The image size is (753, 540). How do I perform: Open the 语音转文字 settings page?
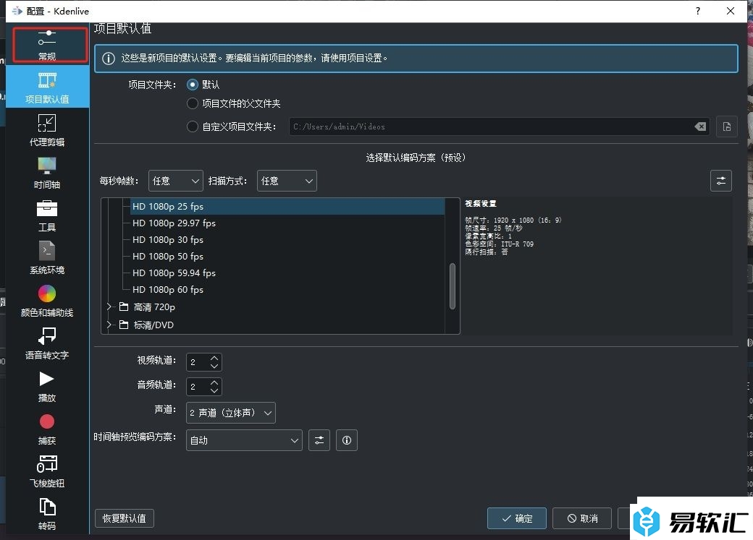pos(47,343)
